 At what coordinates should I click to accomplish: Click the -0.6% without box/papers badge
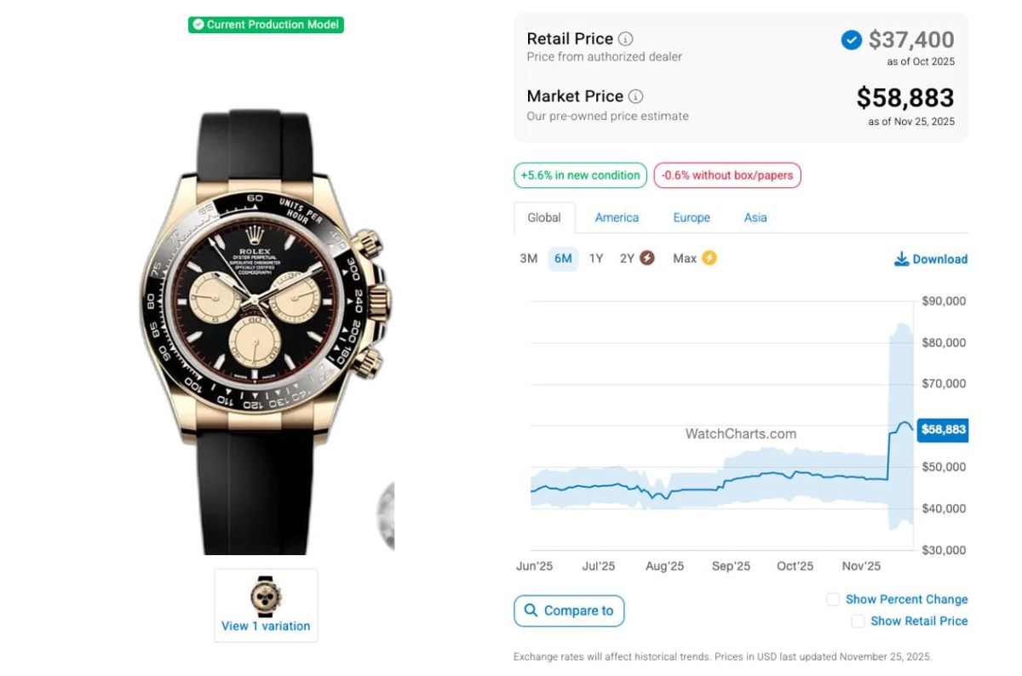coord(727,175)
